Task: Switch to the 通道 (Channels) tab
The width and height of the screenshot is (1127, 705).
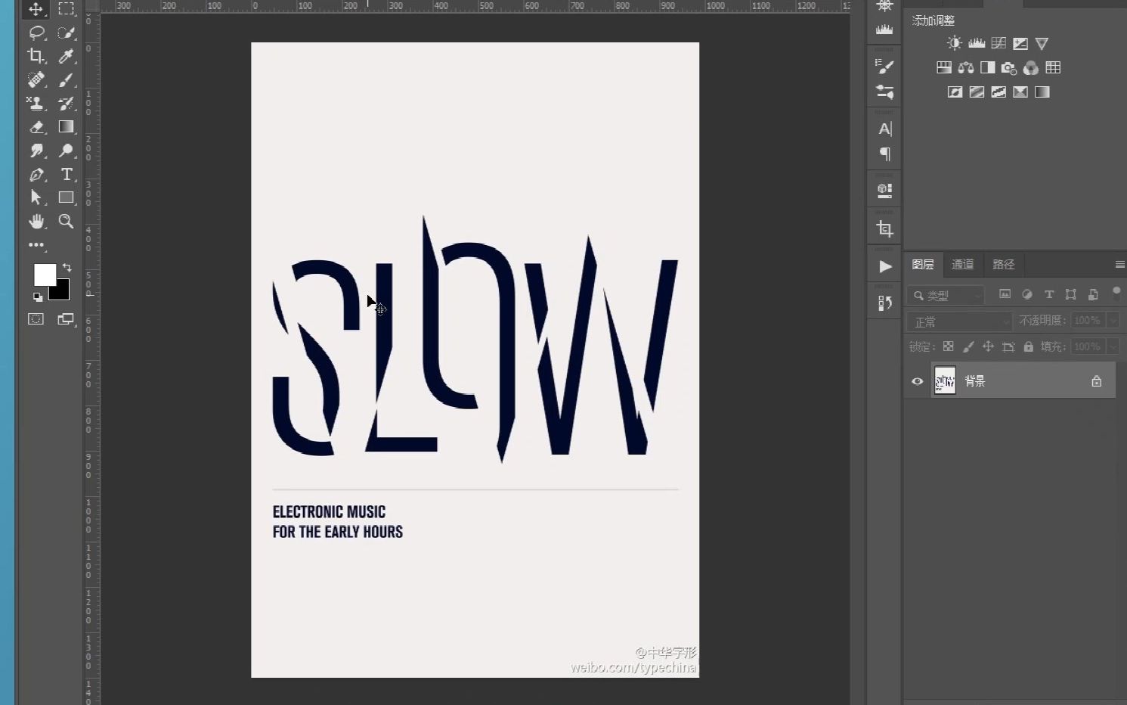Action: pos(962,264)
